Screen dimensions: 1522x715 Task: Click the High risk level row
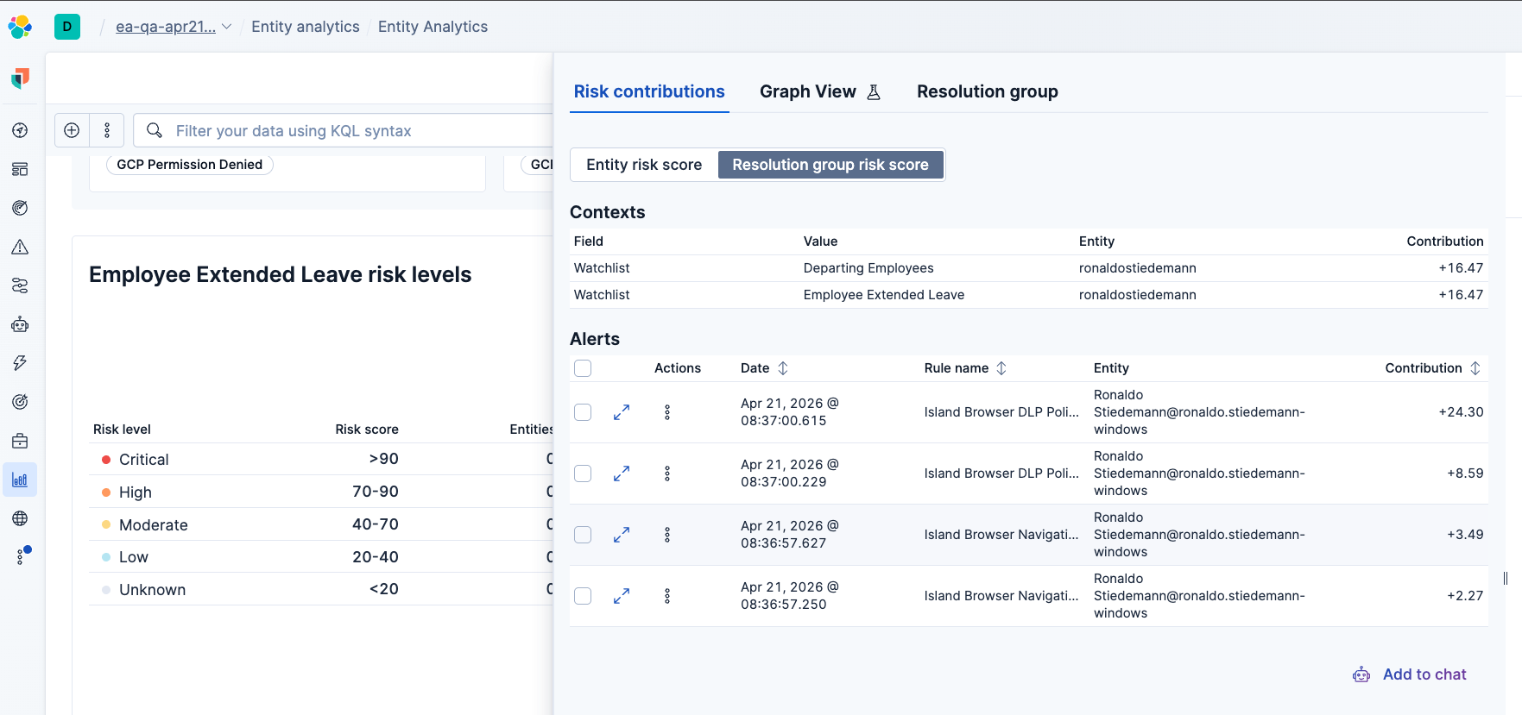tap(321, 492)
